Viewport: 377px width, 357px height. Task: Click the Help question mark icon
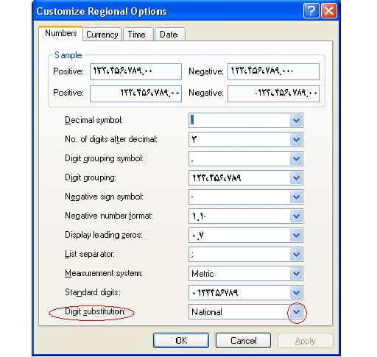[x=311, y=11]
